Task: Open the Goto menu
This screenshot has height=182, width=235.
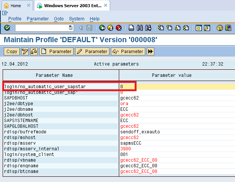Action: coord(59,19)
